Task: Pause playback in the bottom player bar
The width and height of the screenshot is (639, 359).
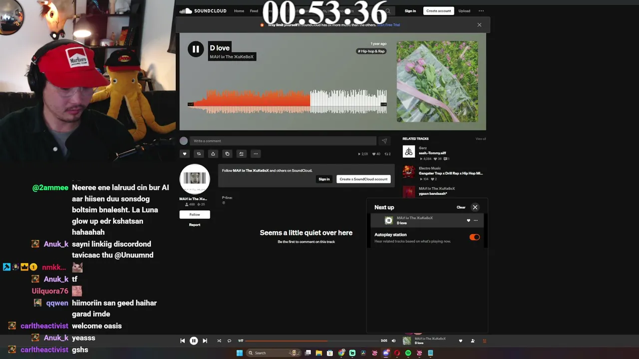Action: [x=194, y=341]
